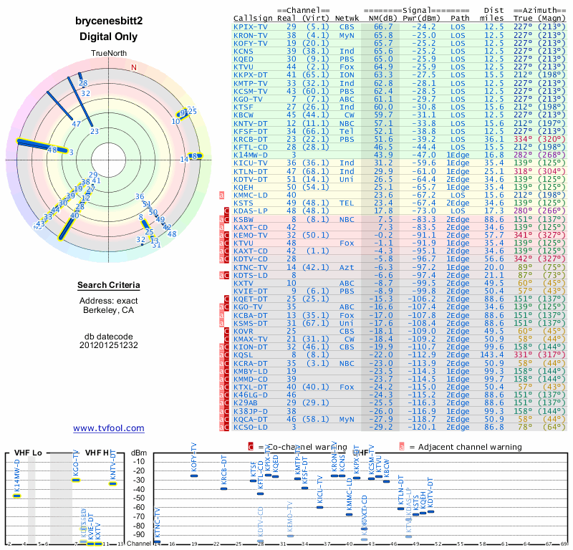The width and height of the screenshot is (573, 550).
Task: Click the K14MW-D bar in the VHF Lo chart
Action: pyautogui.click(x=16, y=496)
